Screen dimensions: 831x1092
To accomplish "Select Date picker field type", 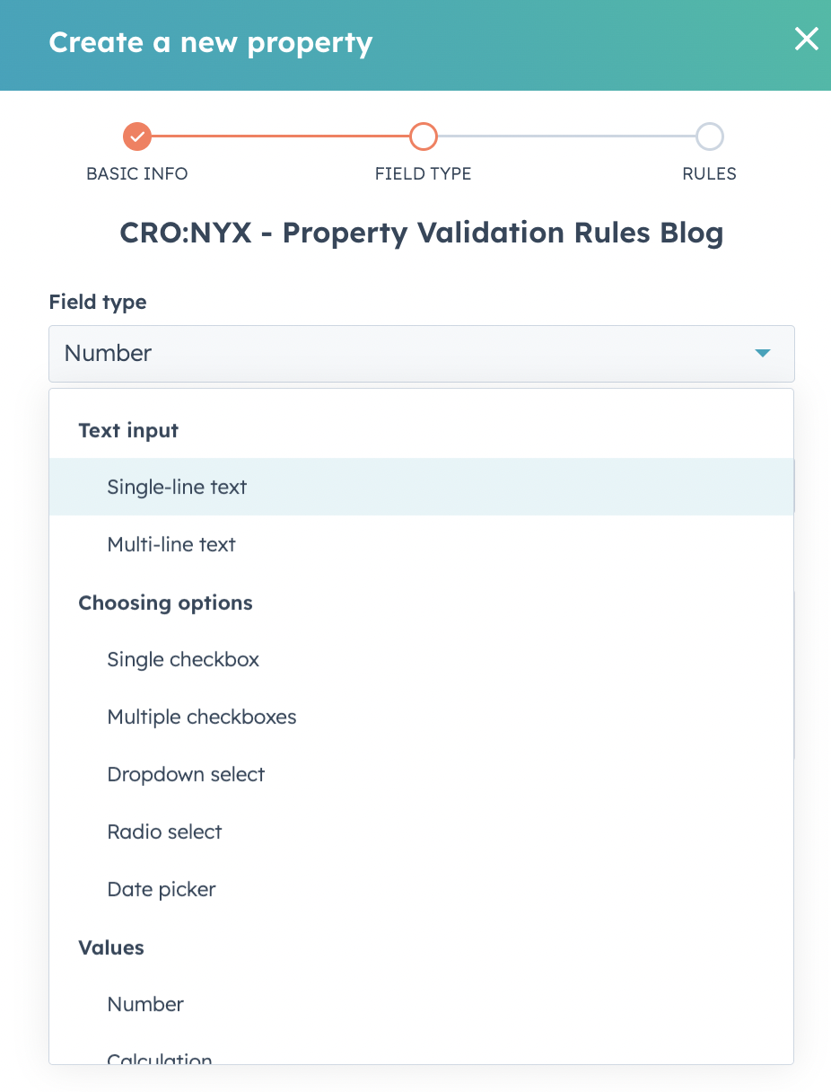I will [162, 889].
